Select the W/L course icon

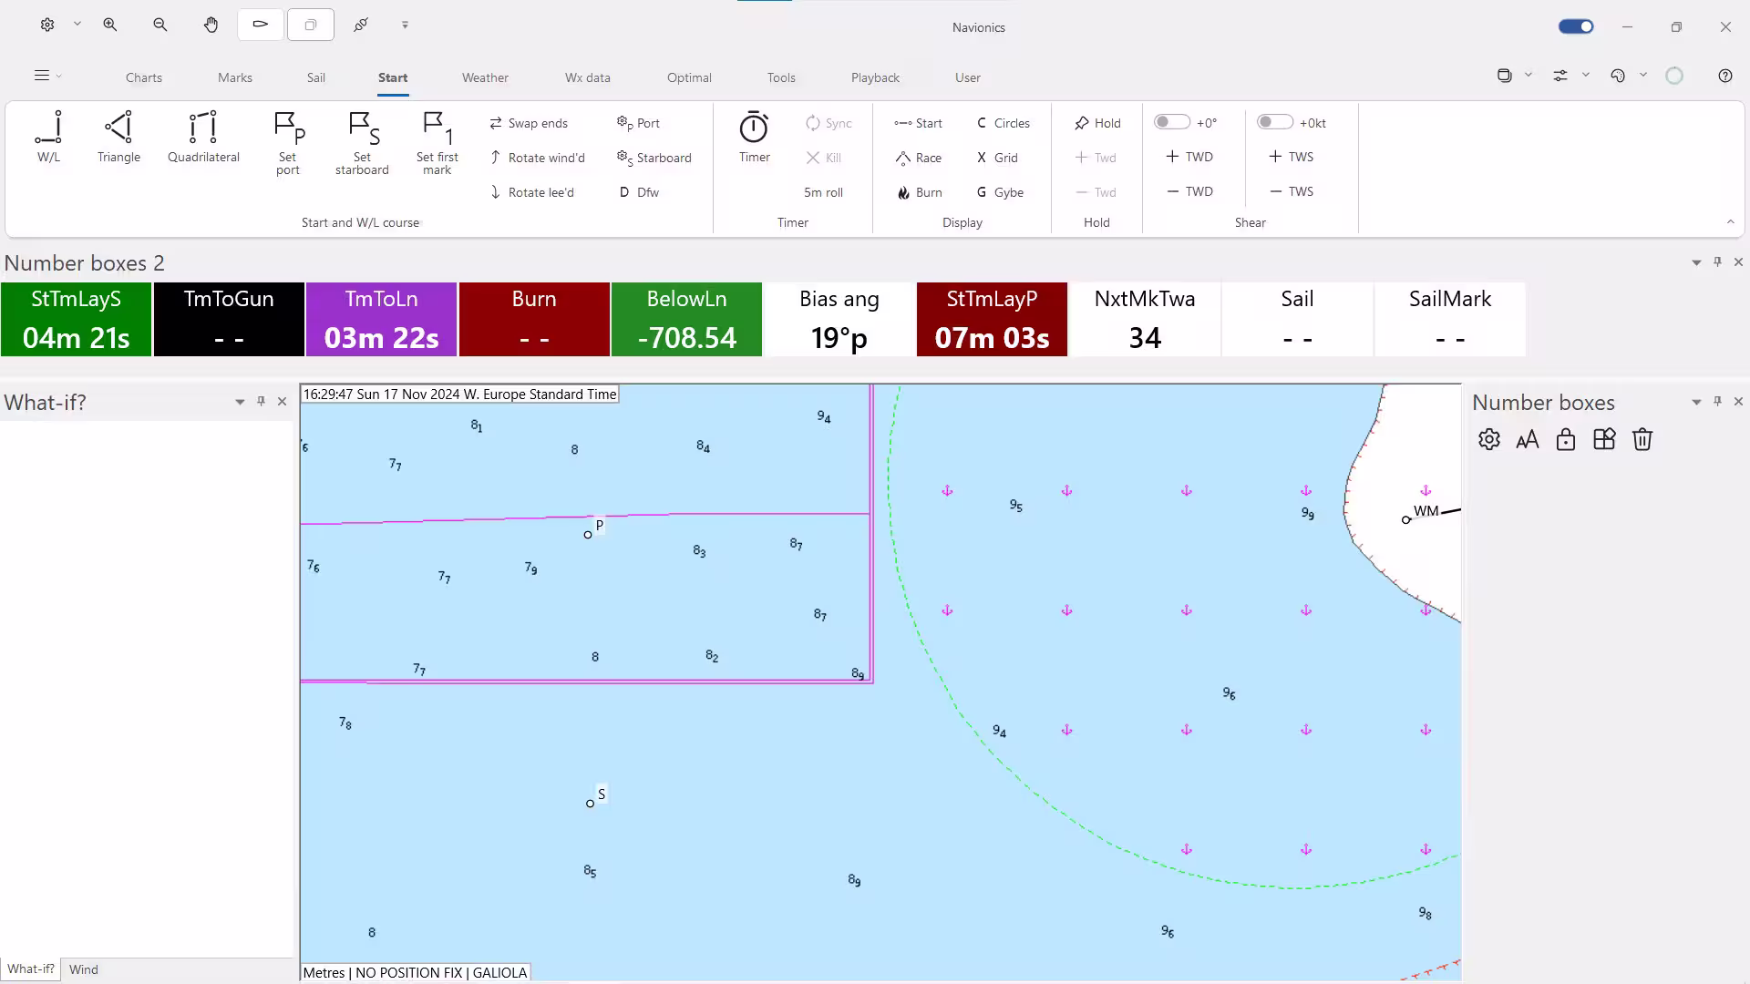coord(48,128)
